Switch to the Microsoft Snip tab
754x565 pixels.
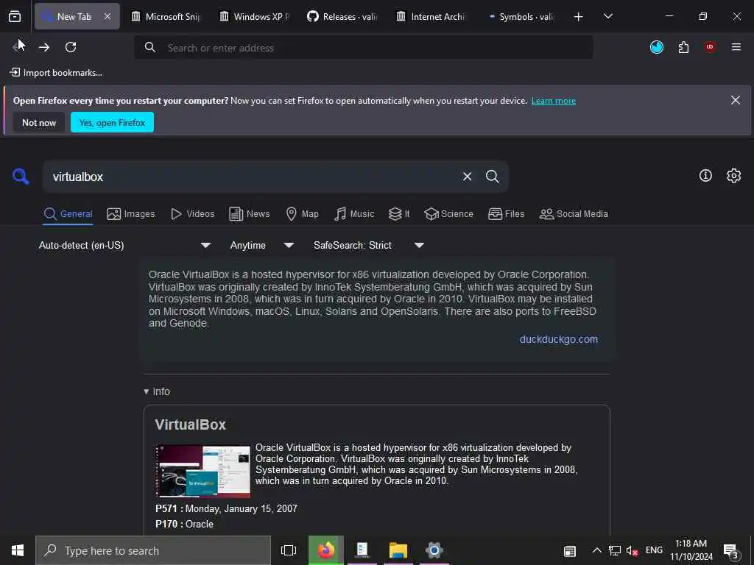(x=166, y=17)
